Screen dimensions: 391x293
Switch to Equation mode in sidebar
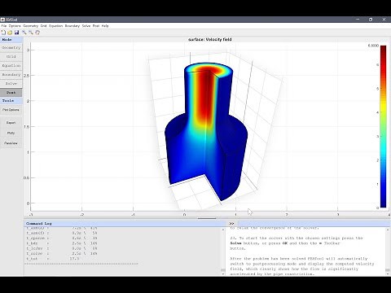11,66
